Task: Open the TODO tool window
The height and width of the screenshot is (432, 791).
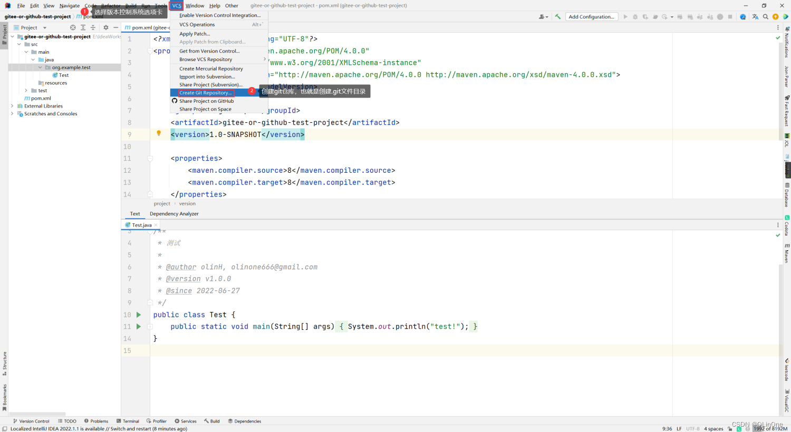Action: 67,421
